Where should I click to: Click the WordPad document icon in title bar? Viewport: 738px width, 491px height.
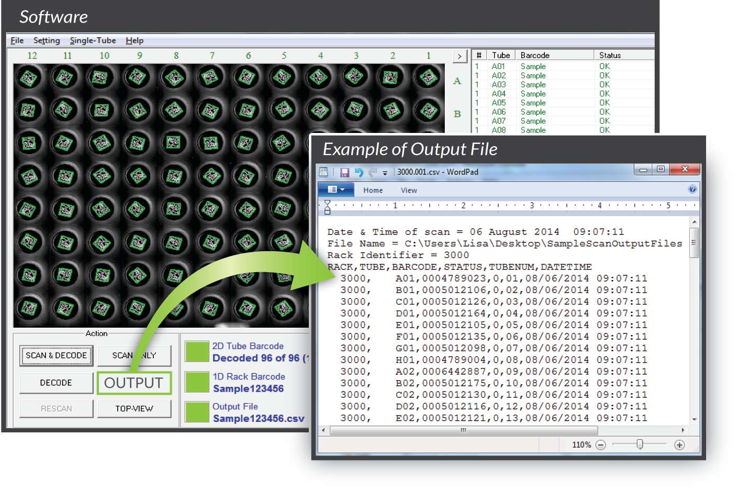click(323, 172)
